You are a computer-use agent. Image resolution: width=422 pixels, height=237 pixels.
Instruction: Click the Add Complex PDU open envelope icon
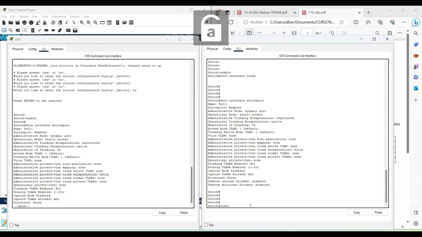coord(75,30)
